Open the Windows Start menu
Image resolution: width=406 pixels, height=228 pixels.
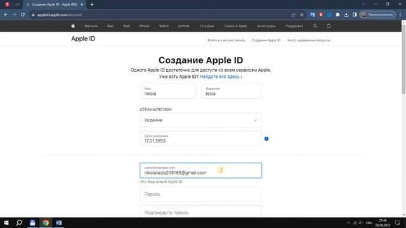[x=6, y=222]
